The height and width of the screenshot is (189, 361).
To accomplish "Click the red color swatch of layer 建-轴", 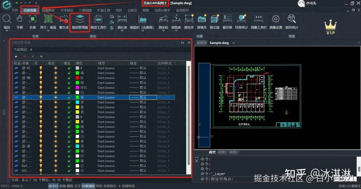I will click(x=77, y=78).
